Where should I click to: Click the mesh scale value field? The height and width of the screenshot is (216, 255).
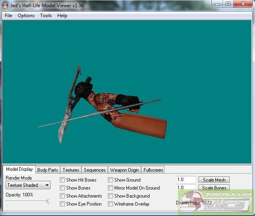[186, 180]
